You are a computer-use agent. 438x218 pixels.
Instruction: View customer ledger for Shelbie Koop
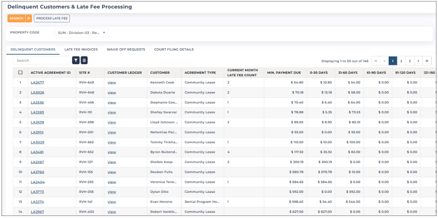pos(112,162)
